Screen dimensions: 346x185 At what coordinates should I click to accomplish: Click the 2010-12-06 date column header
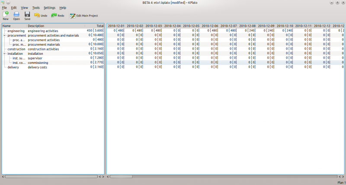[210, 26]
